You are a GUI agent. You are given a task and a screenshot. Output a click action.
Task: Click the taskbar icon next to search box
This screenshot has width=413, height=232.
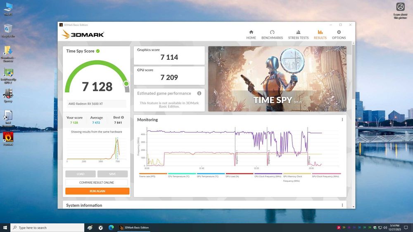pyautogui.click(x=90, y=227)
